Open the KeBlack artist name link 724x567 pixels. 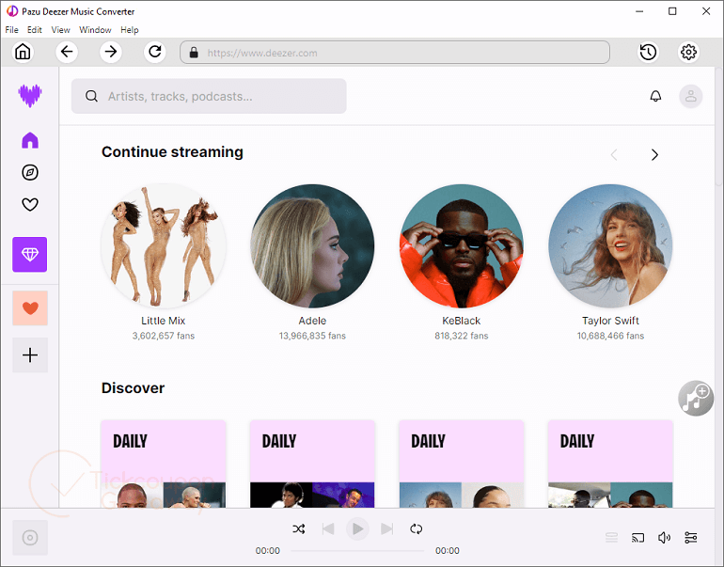click(462, 321)
